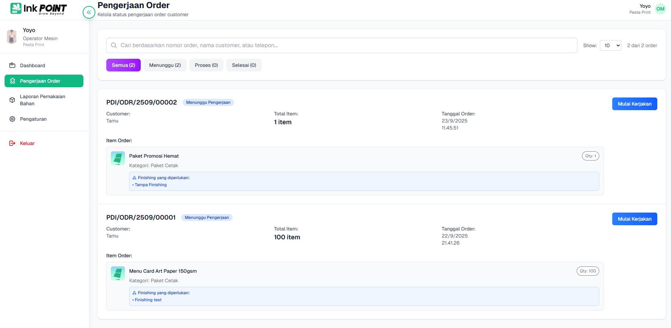Focus the order search input field
The height and width of the screenshot is (328, 671).
341,45
